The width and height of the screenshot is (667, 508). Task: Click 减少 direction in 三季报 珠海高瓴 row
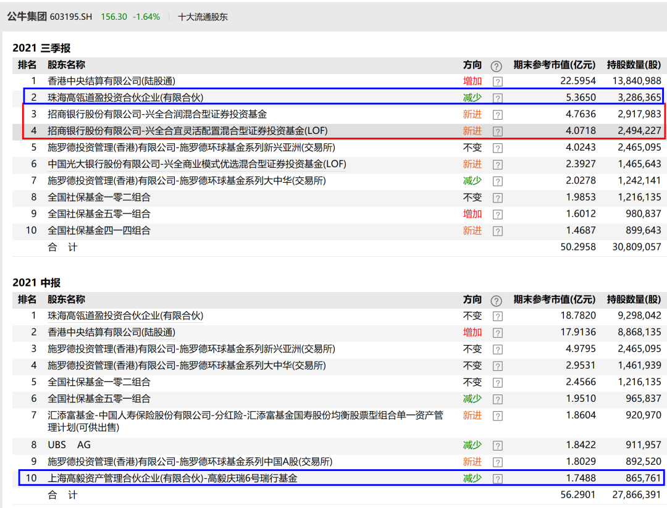472,98
